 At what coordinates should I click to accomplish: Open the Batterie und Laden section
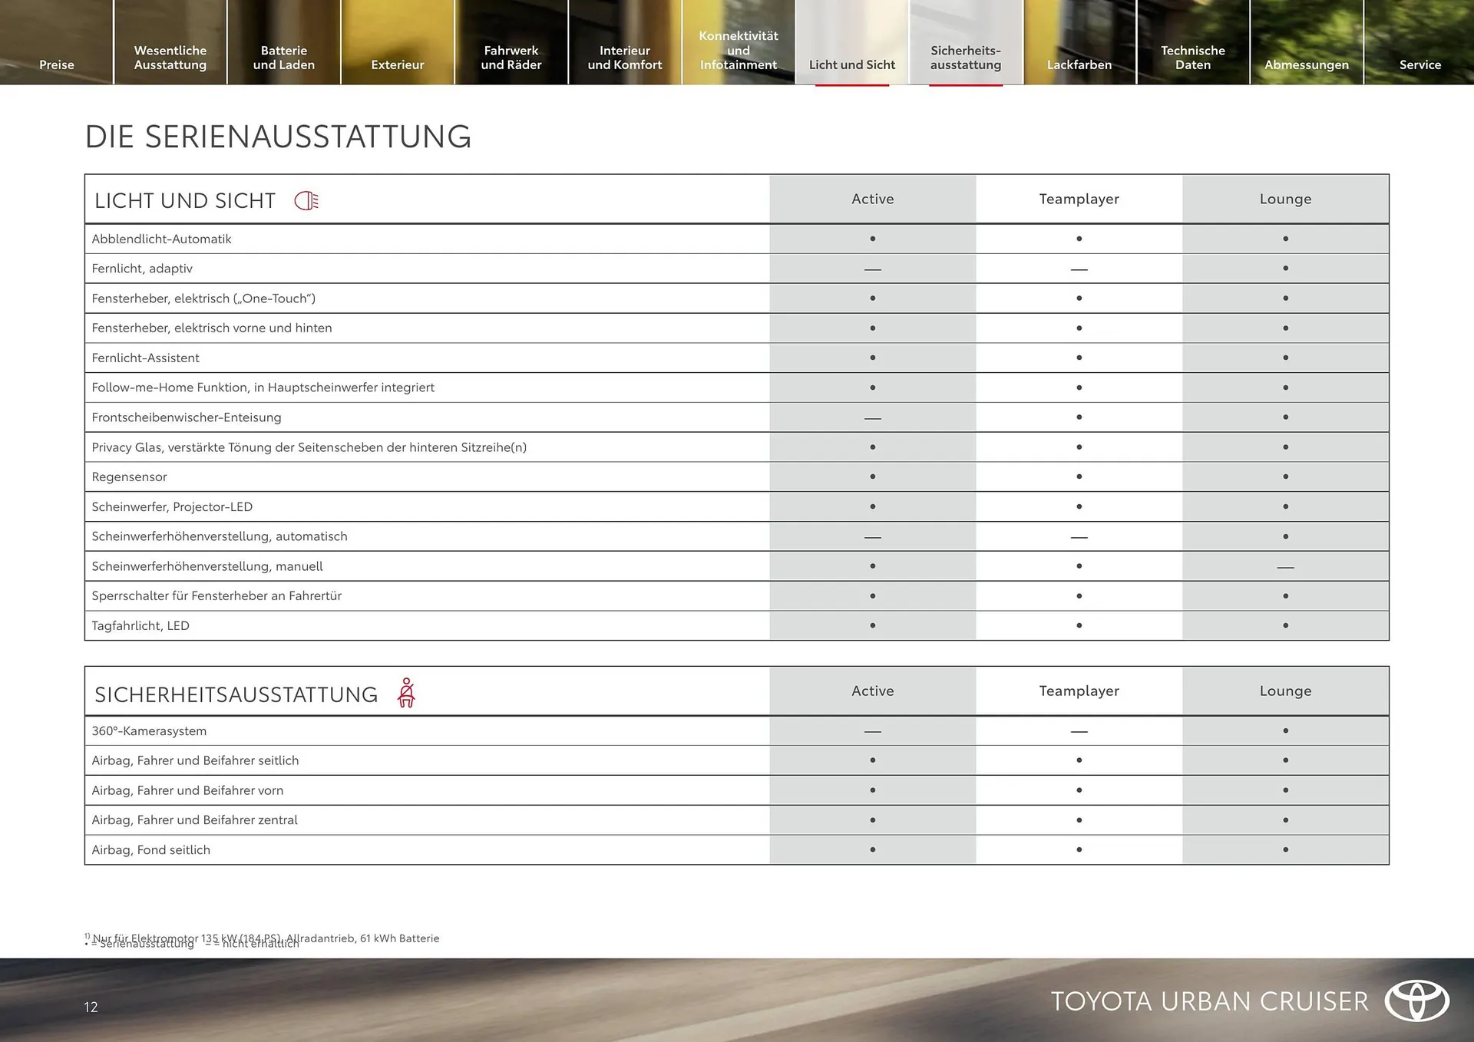[x=283, y=58]
